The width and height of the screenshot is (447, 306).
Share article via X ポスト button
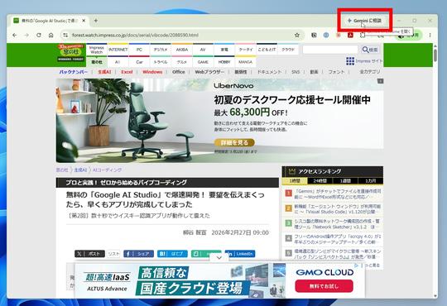pos(89,254)
